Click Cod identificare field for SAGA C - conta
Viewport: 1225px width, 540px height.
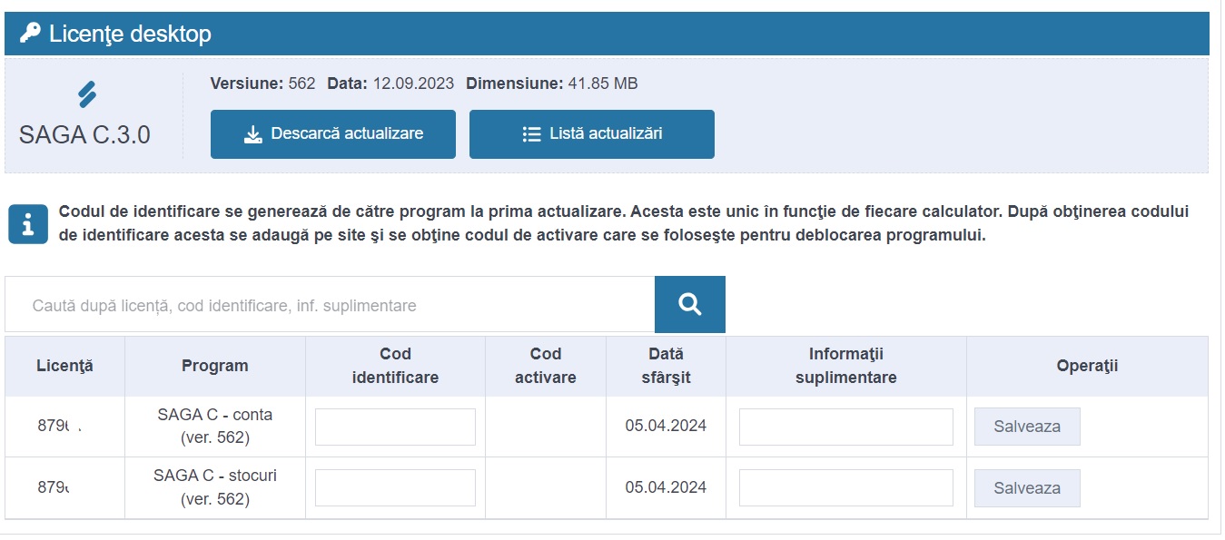coord(395,427)
